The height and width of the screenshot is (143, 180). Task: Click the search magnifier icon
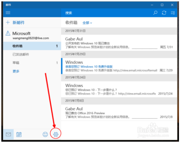point(155,13)
